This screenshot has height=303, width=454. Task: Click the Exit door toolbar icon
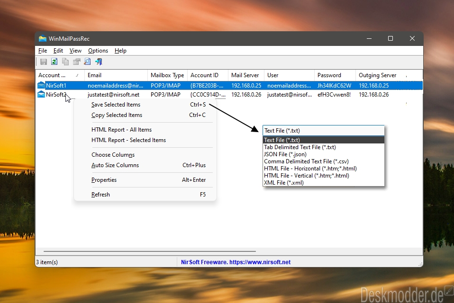coord(99,62)
